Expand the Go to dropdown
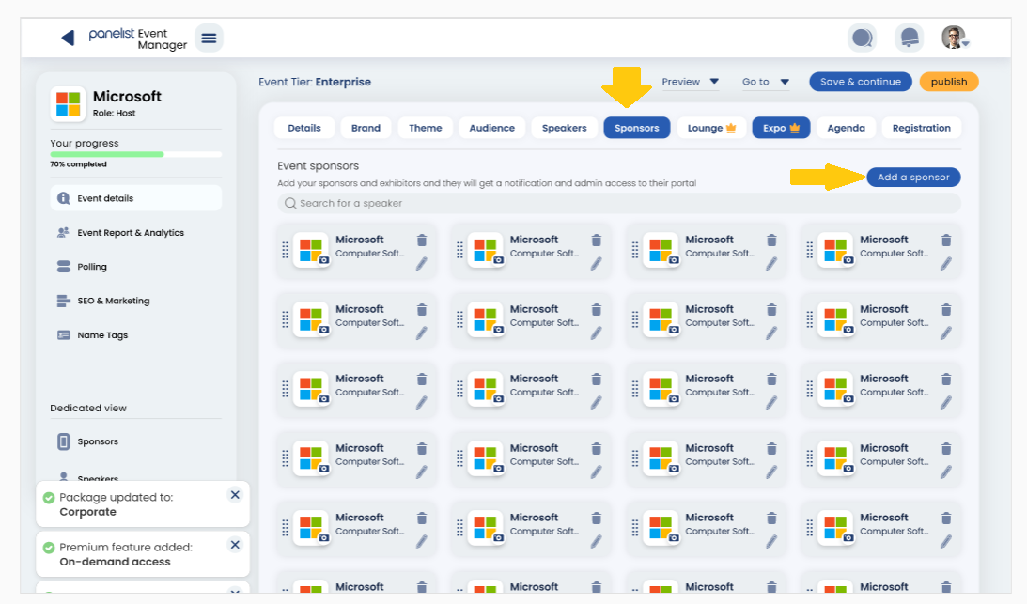Screen dimensions: 1027x604 [x=765, y=82]
